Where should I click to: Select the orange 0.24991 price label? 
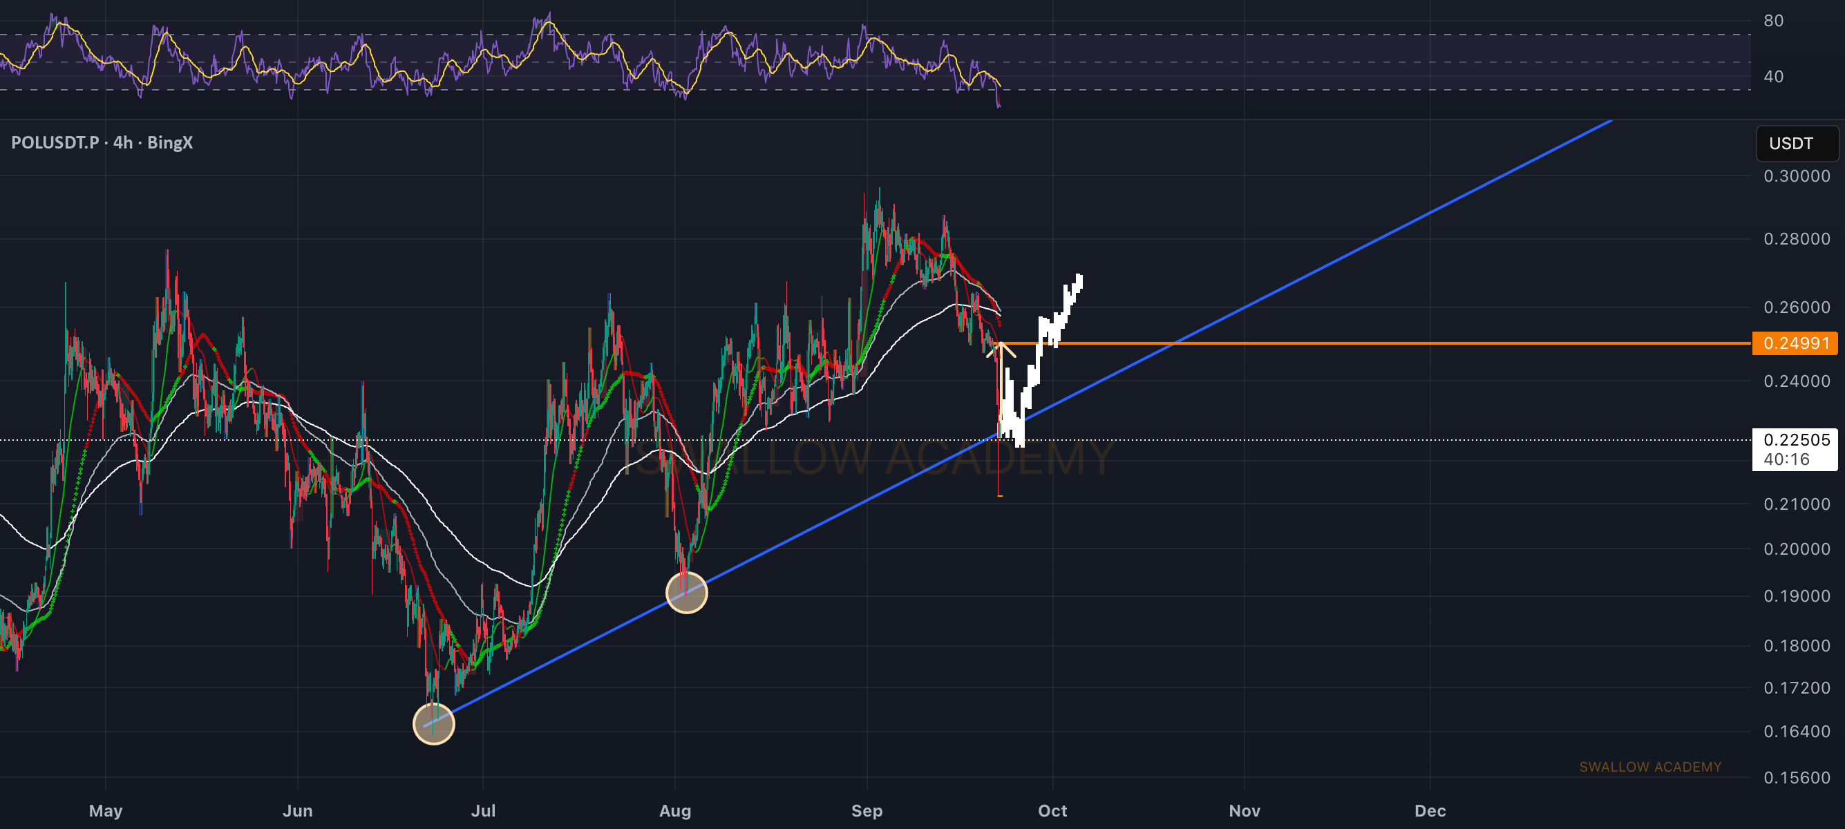(x=1795, y=343)
